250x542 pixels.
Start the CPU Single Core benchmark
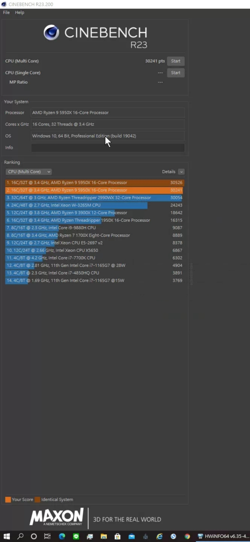176,73
